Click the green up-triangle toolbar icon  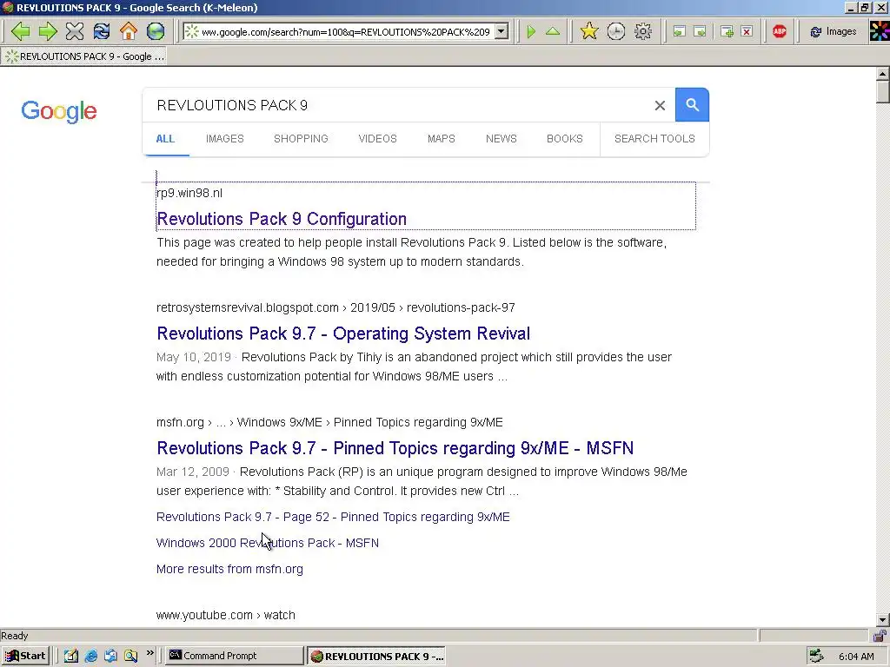tap(553, 31)
